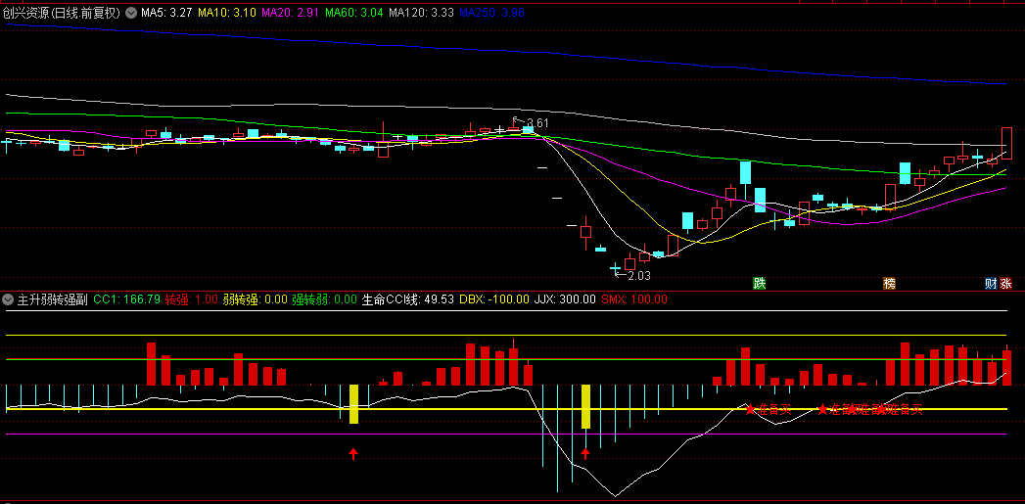Click the SMX: 100.00 indicator value

634,299
